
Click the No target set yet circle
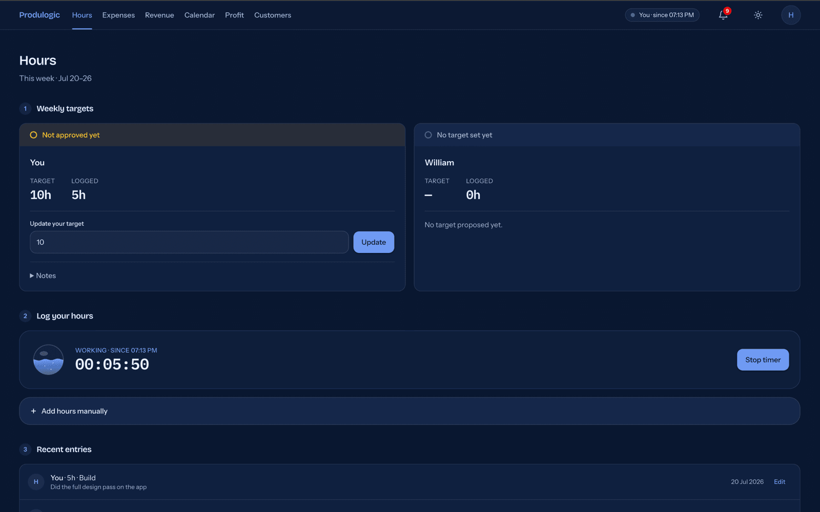click(428, 135)
